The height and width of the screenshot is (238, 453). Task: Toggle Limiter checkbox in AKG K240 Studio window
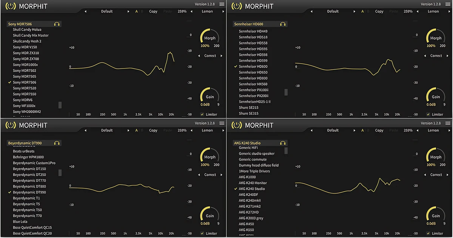tap(428, 233)
